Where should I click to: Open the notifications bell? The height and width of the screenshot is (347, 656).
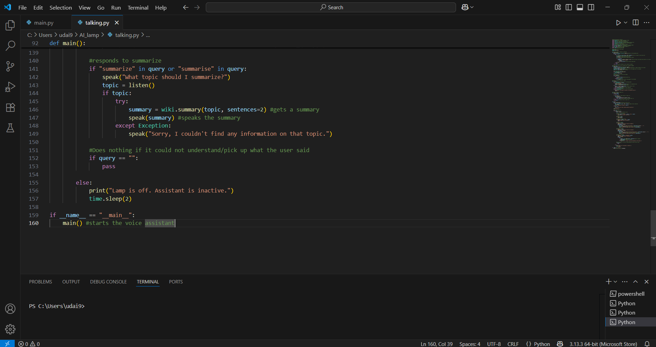click(647, 344)
